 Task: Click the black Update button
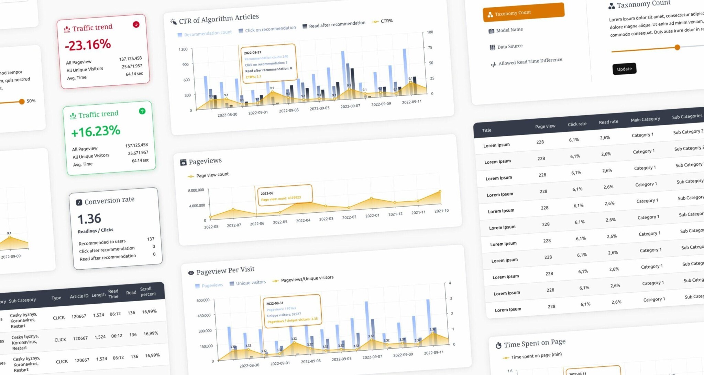tap(624, 69)
